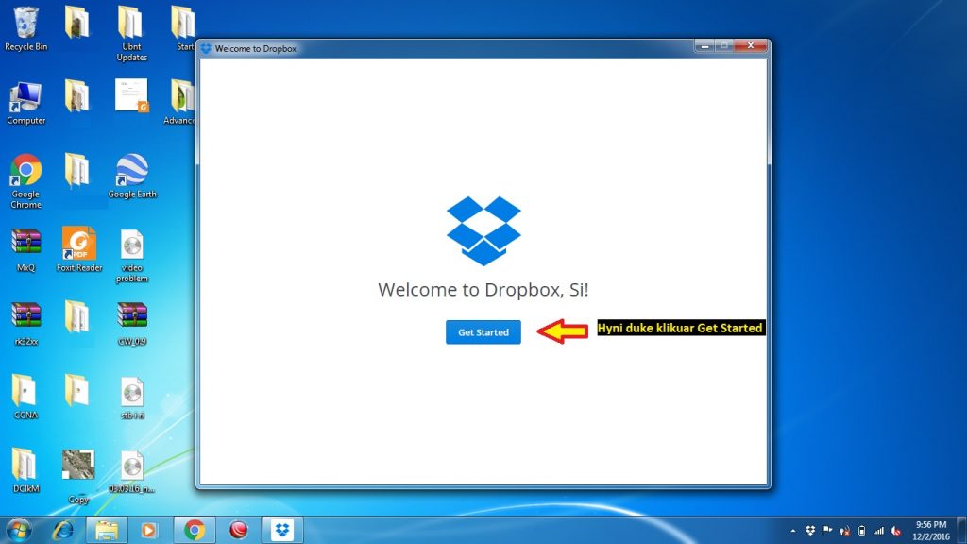This screenshot has width=967, height=544.
Task: Select the MxQ archive icon
Action: pos(25,249)
